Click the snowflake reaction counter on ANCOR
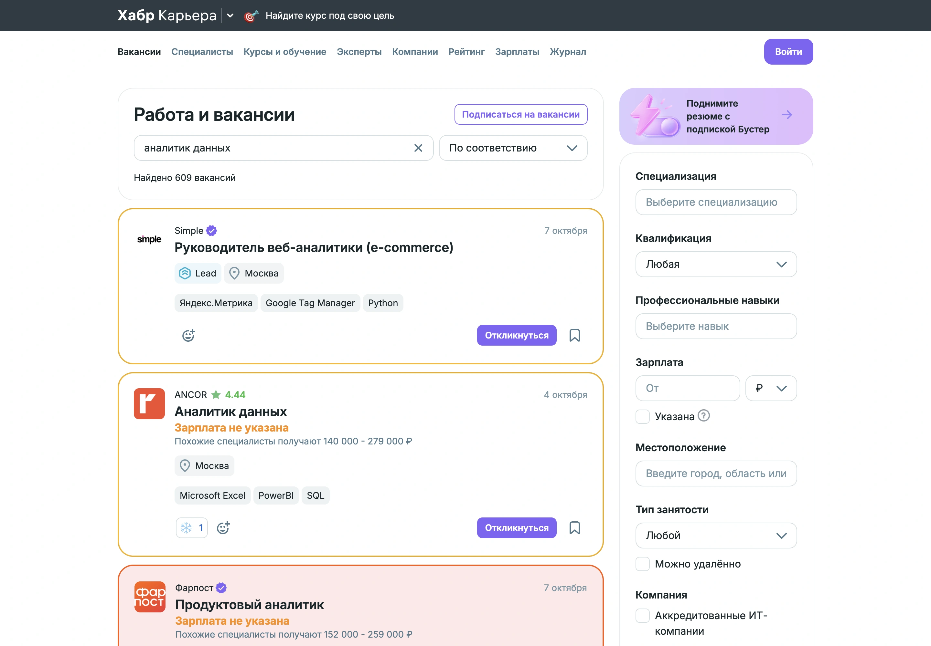 [x=192, y=528]
